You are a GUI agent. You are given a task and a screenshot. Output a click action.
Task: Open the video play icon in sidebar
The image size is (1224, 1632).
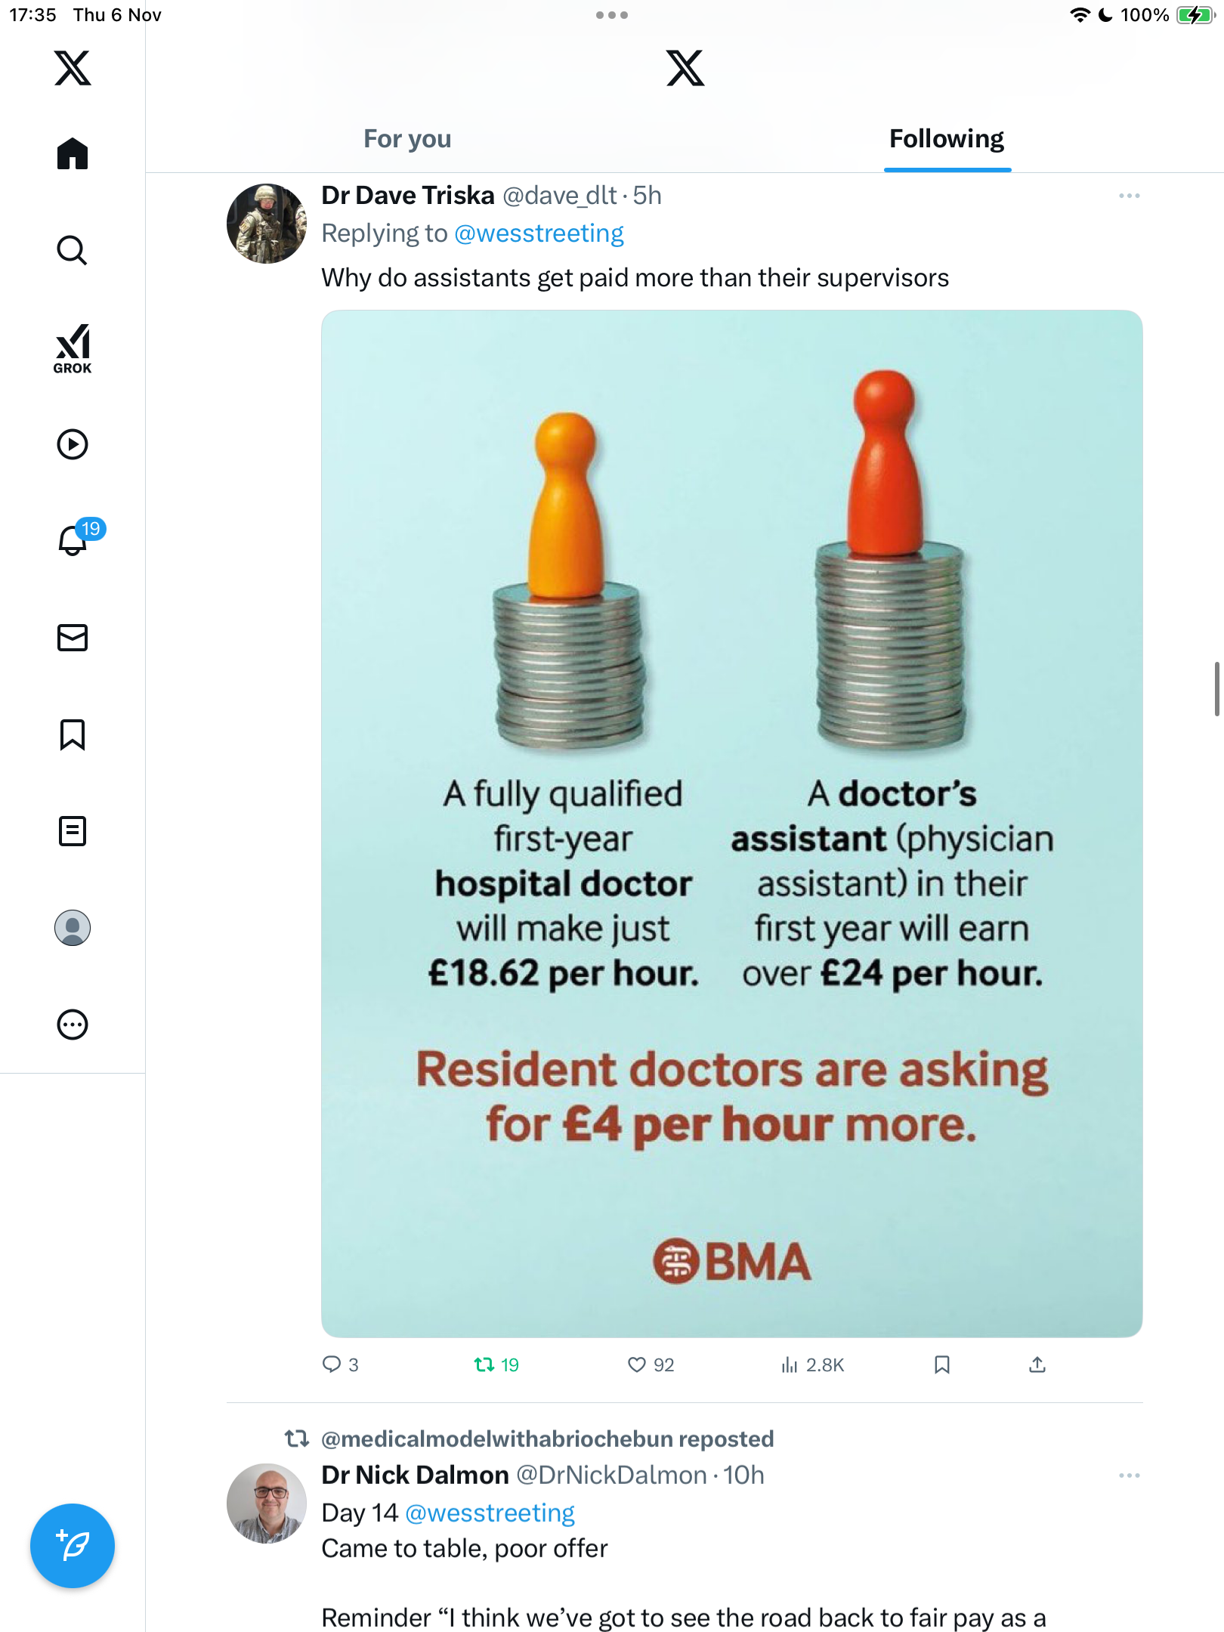coord(73,444)
